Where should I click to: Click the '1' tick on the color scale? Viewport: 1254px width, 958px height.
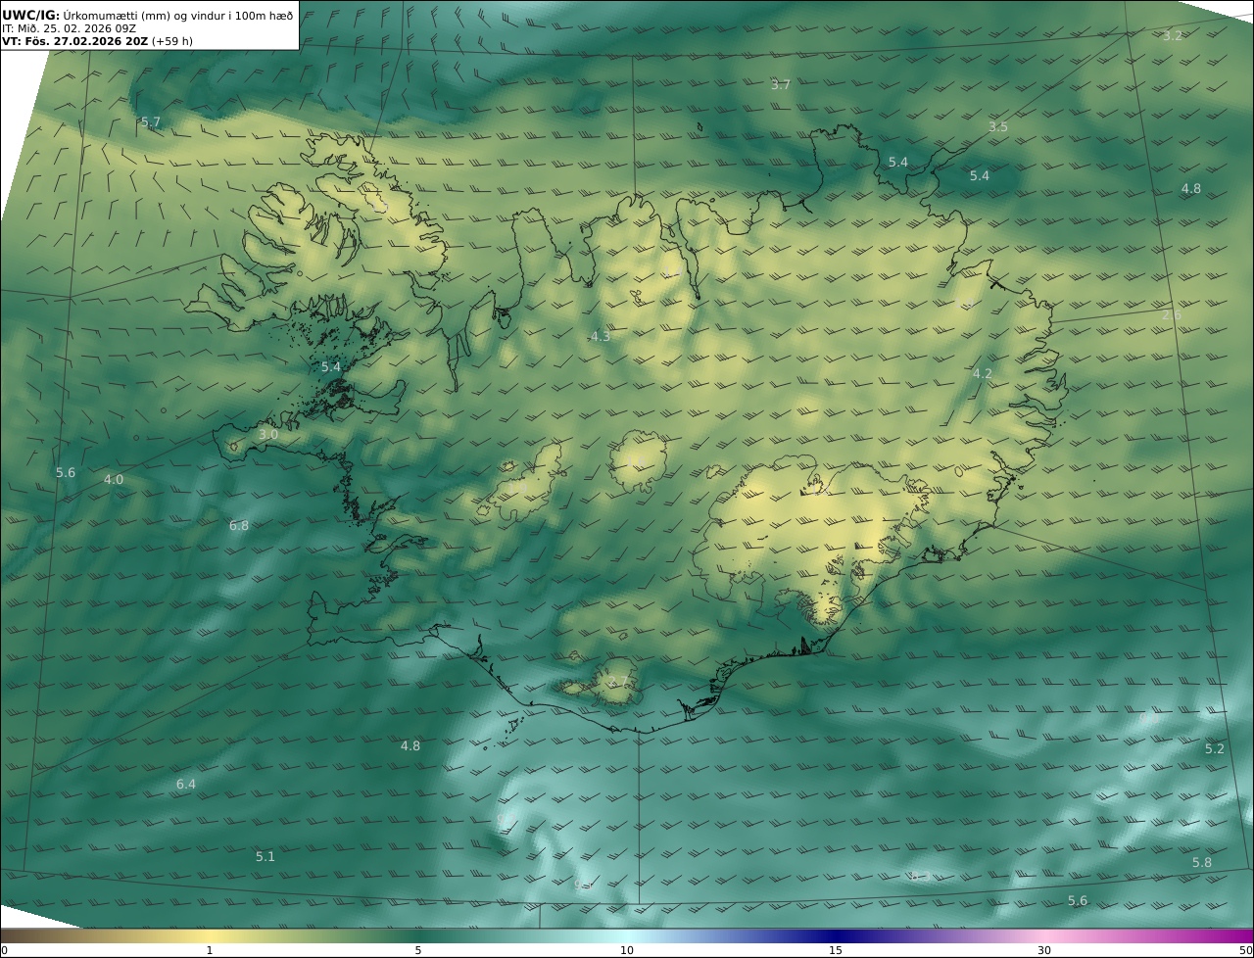coord(209,950)
